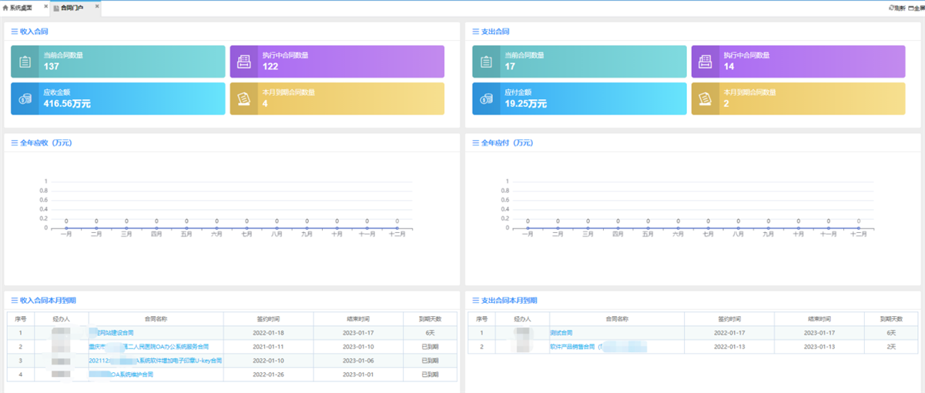Image resolution: width=925 pixels, height=393 pixels.
Task: Click the 一月 data point on 全年应收 chart
Action: 66,228
